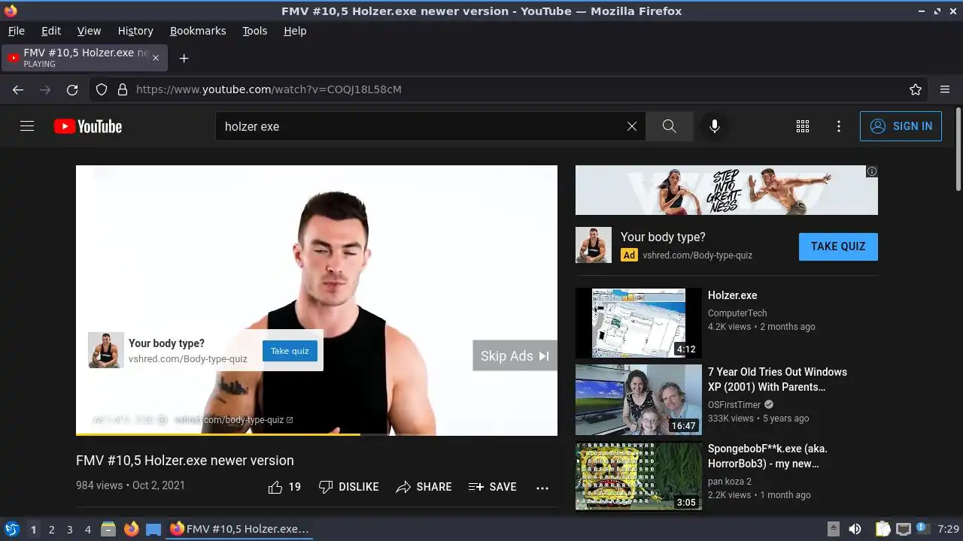The width and height of the screenshot is (963, 541).
Task: Click the pan koza 2 channel name
Action: point(730,481)
